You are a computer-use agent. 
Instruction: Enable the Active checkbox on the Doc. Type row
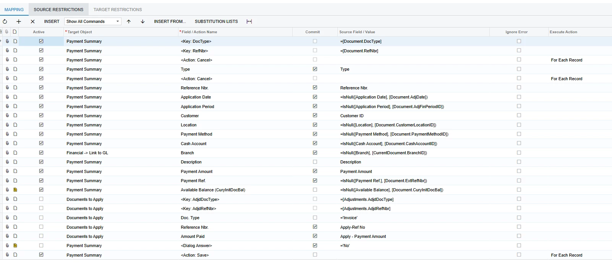(x=41, y=218)
